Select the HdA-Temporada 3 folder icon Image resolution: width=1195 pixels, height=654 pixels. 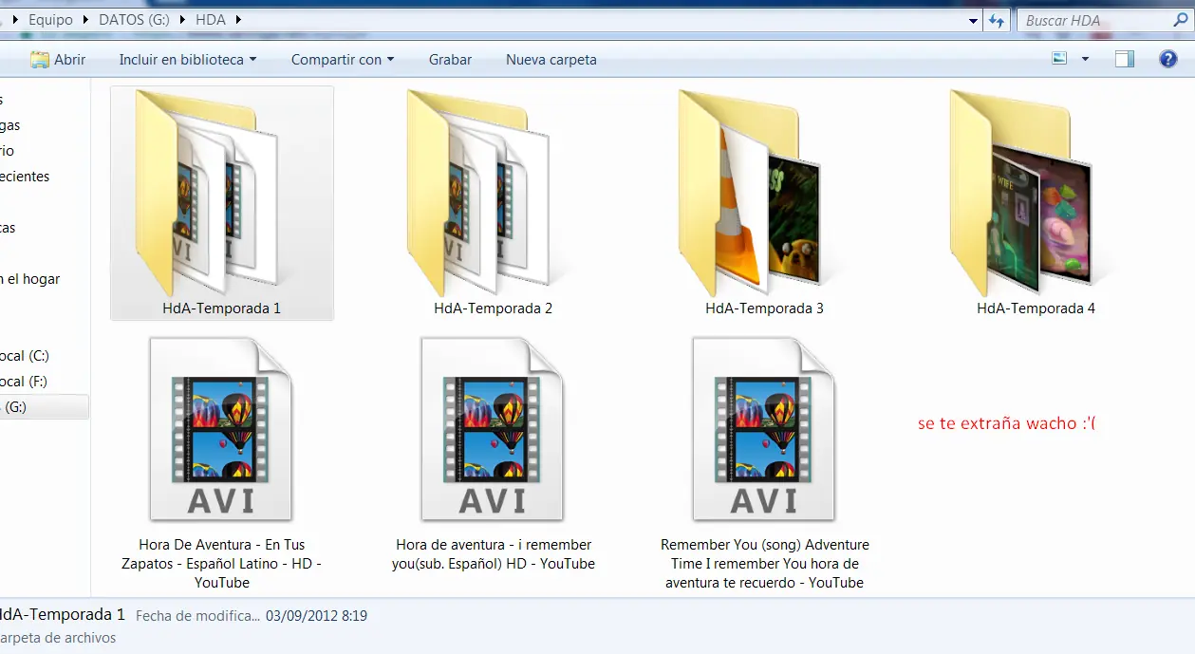pyautogui.click(x=749, y=193)
